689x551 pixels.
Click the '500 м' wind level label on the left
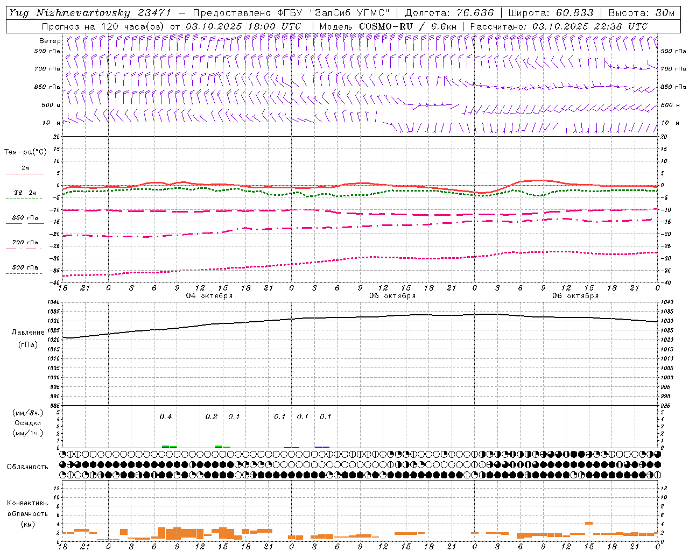51,105
